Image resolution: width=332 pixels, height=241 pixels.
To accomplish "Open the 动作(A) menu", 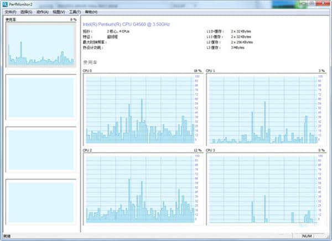I will [x=42, y=12].
